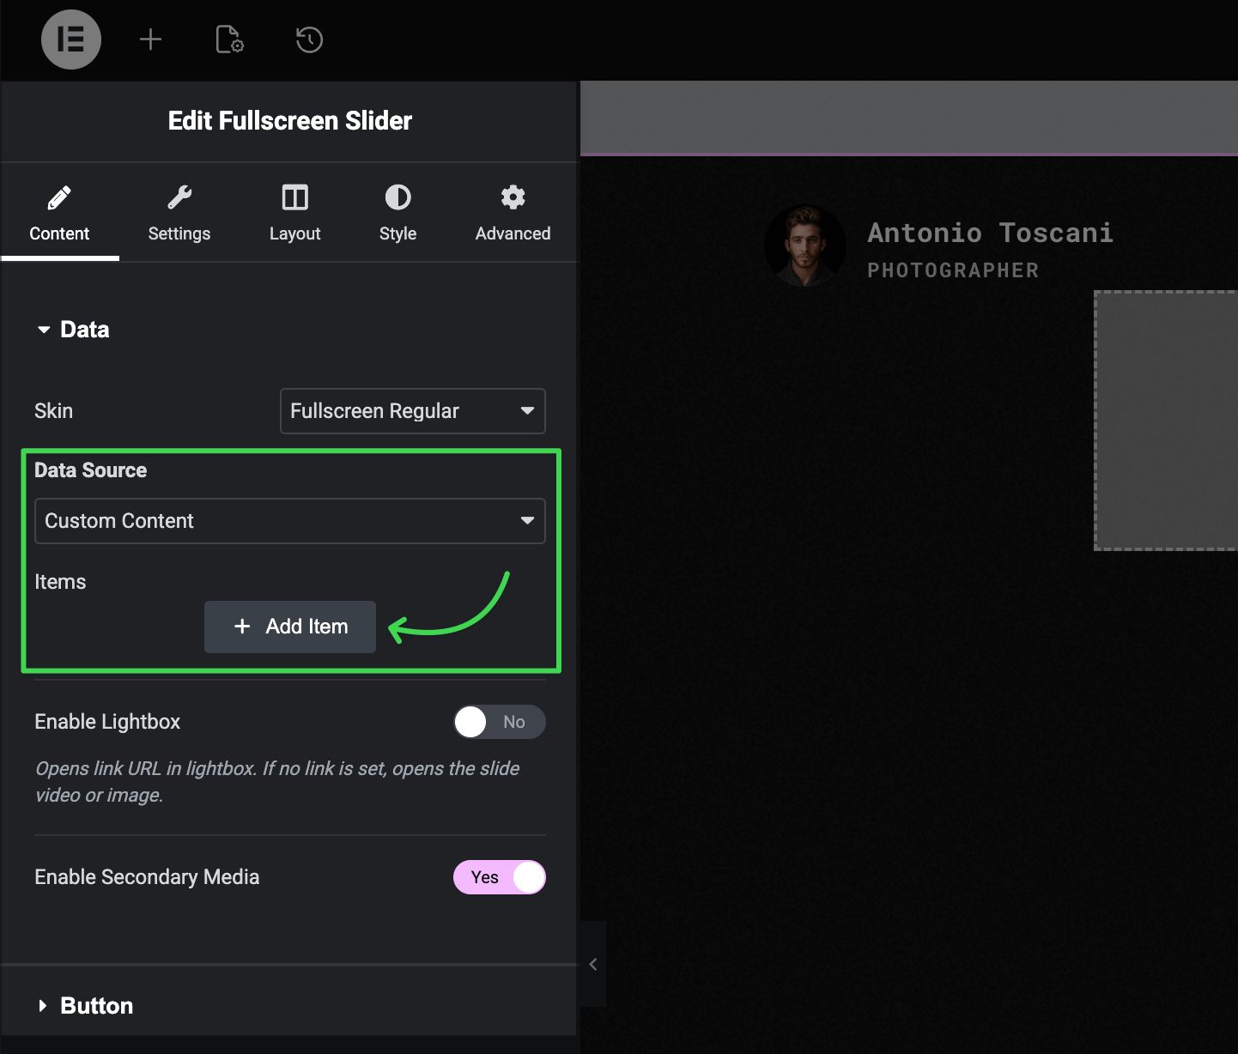Click the Add Item button
Screen dimensions: 1238x1054
pos(290,627)
